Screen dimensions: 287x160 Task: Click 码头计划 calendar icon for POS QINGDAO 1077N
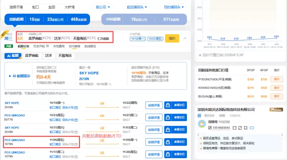(x=76, y=120)
